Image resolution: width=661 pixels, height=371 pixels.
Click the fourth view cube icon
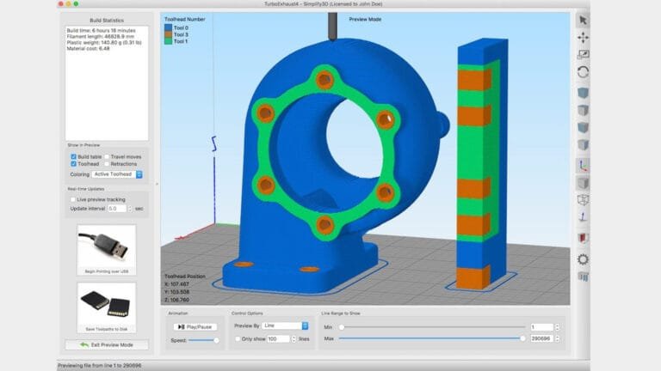[x=583, y=144]
